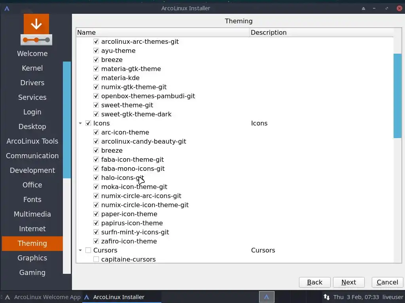Select the arcolinux-candy-beauty-git row
This screenshot has width=405, height=303.
click(144, 142)
